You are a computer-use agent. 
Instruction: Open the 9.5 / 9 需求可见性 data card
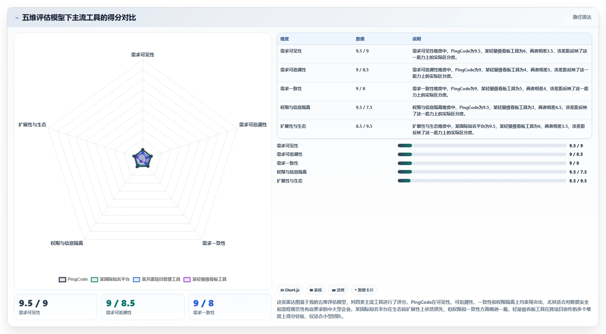[55, 307]
